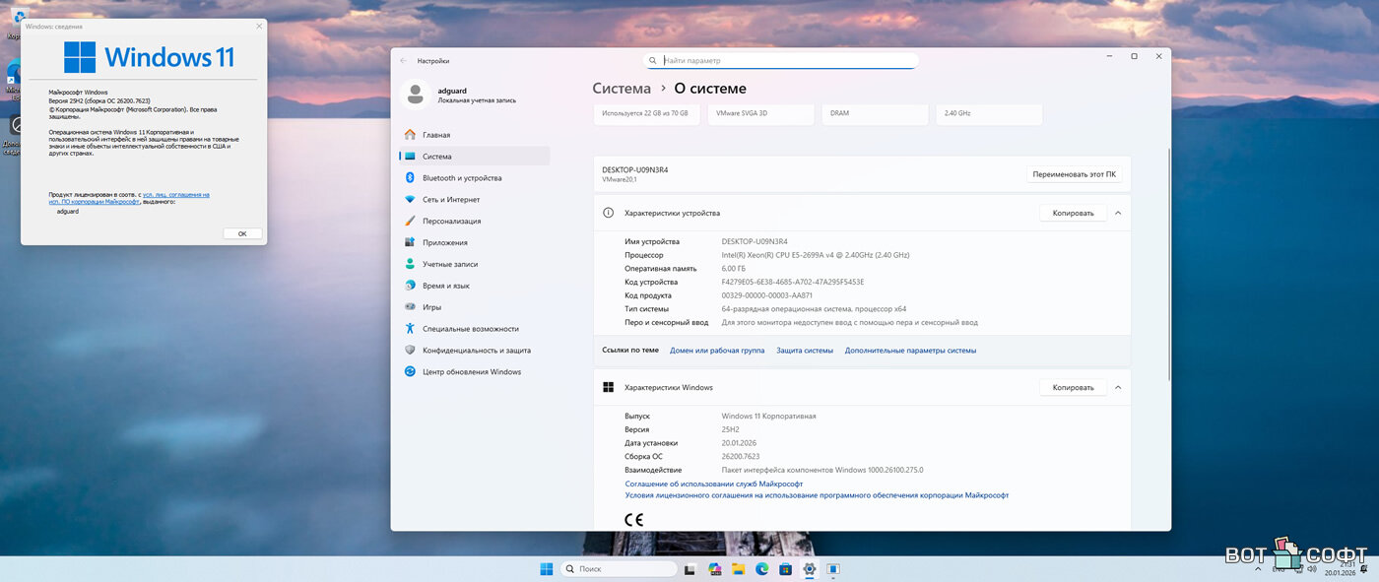This screenshot has height=582, width=1379.
Task: Open Bluetooth и устройства in the settings sidebar
Action: (461, 178)
